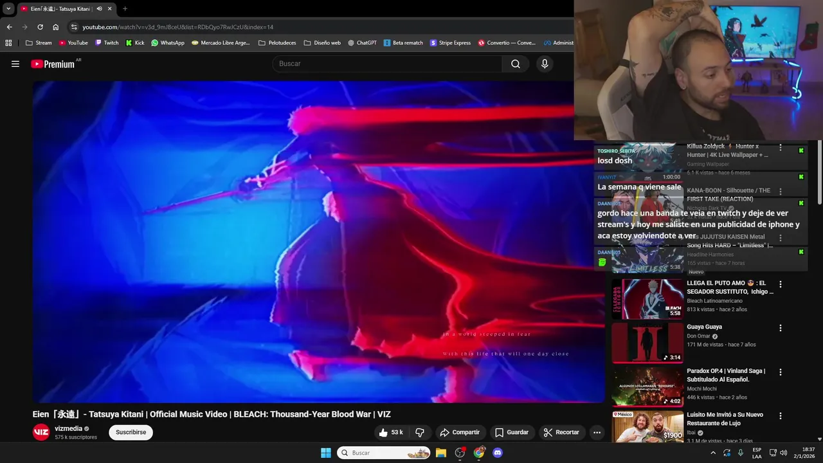The width and height of the screenshot is (823, 463).
Task: Open options menu for Paradox OP.4
Action: pyautogui.click(x=781, y=372)
